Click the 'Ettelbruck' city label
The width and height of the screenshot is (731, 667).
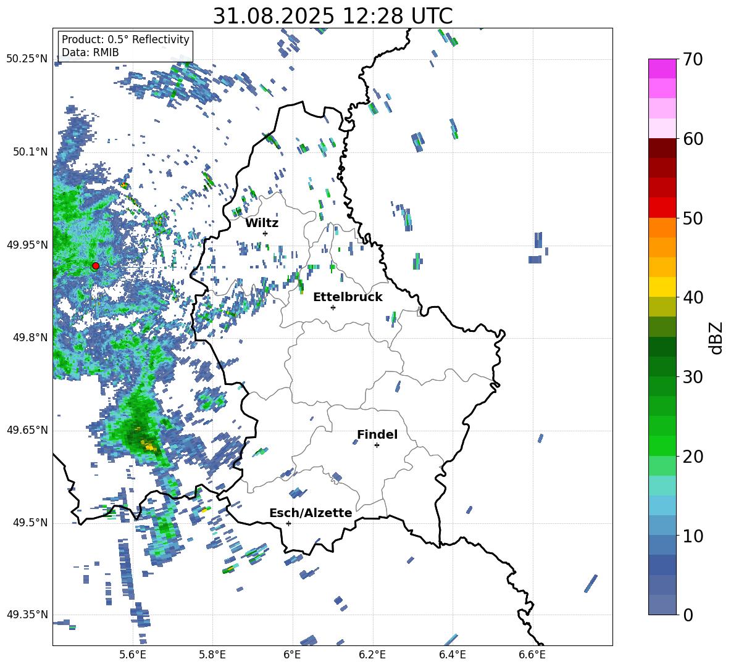pyautogui.click(x=348, y=297)
